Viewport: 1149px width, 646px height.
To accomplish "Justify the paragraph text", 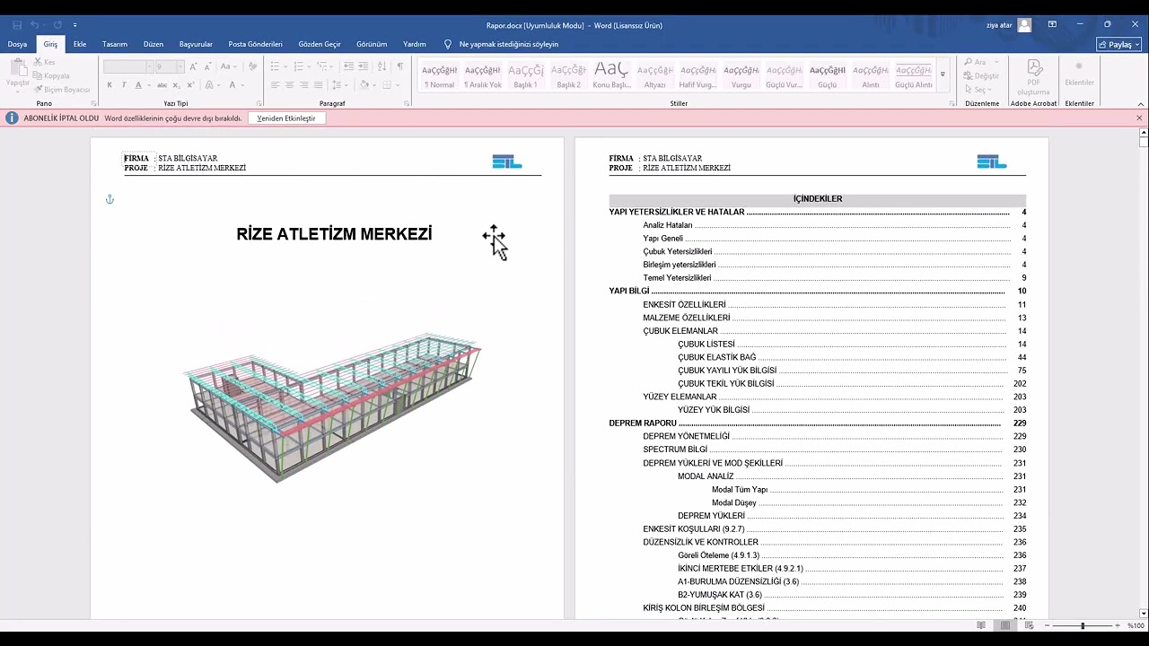I will pos(319,85).
